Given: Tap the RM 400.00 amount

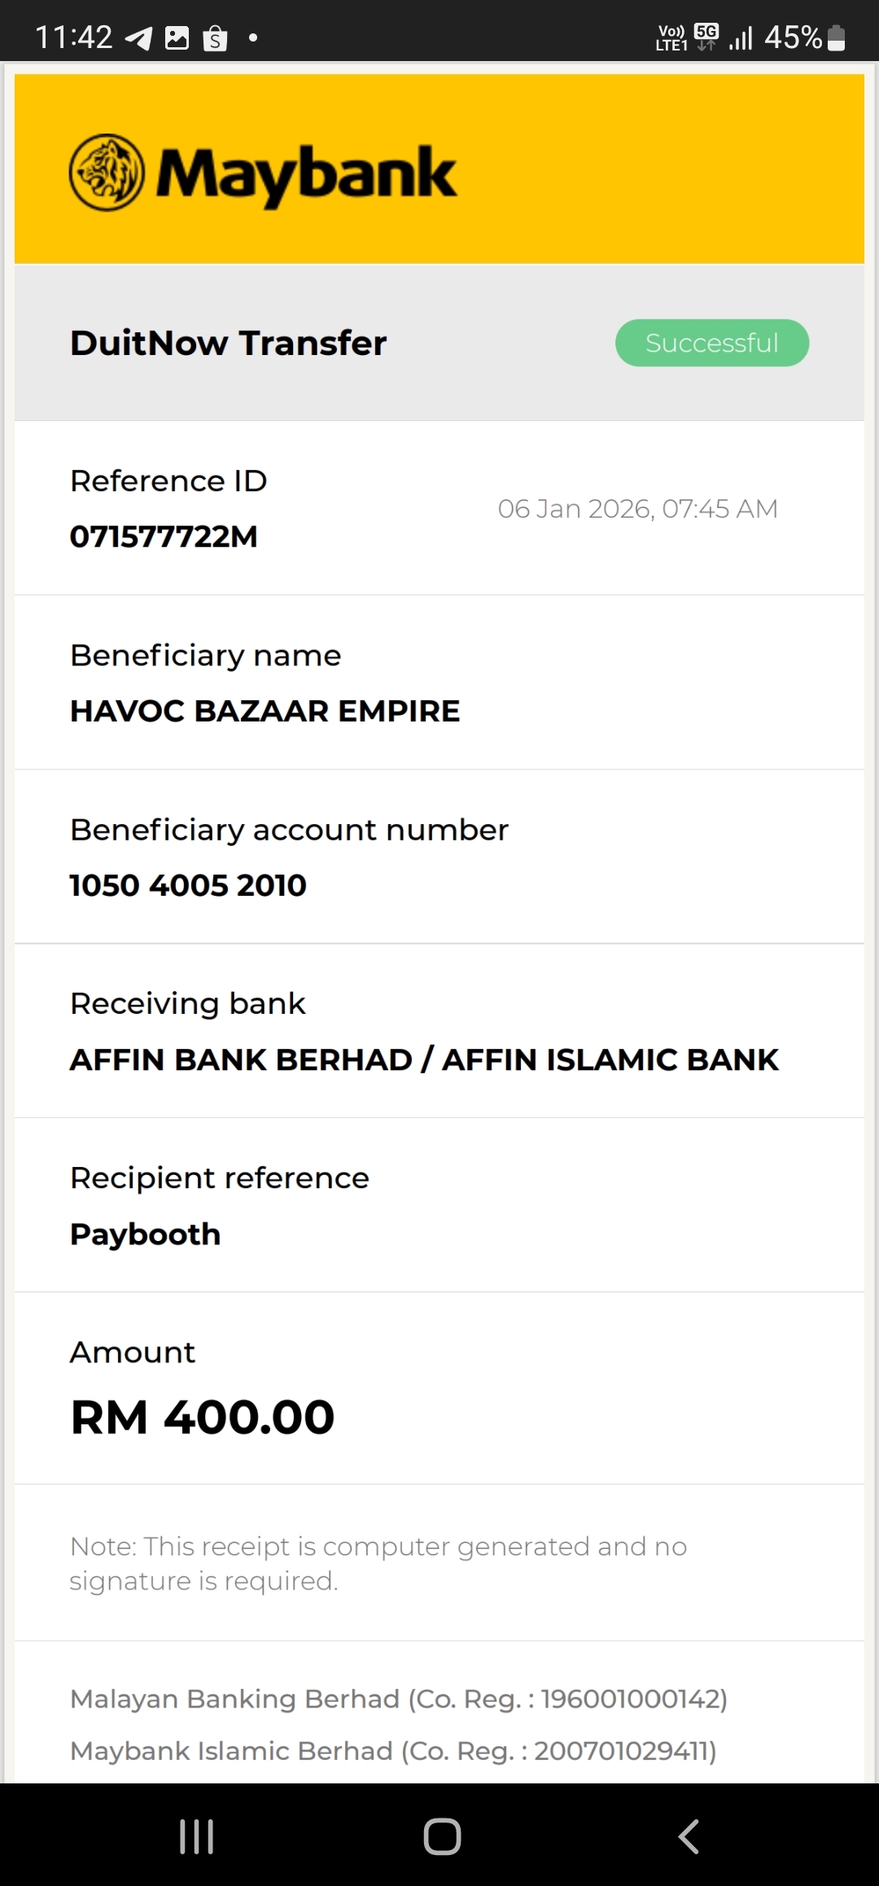Looking at the screenshot, I should click(203, 1417).
